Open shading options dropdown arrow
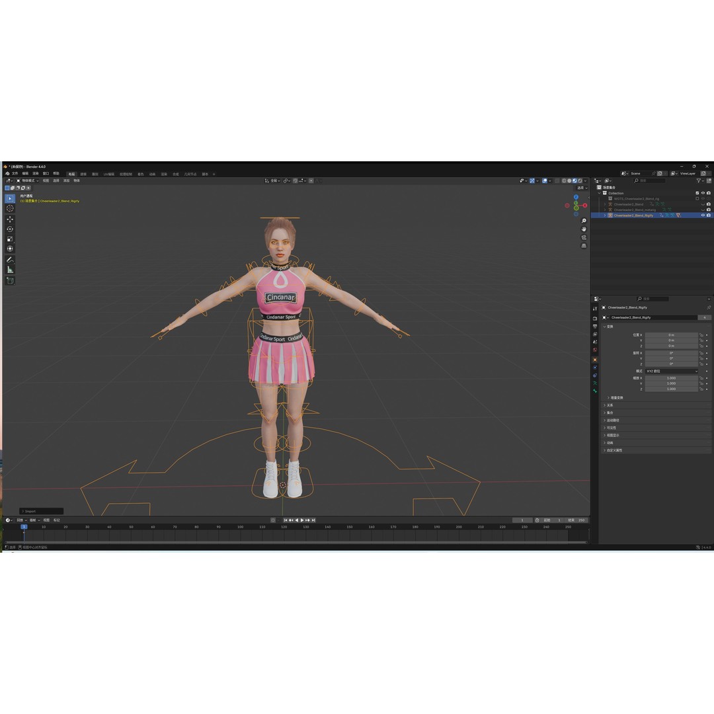Image resolution: width=714 pixels, height=714 pixels. [586, 180]
